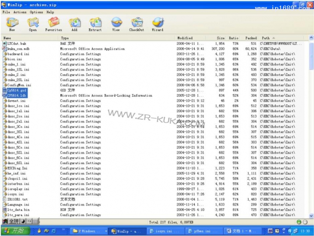Open the Favorites folder toolbar icon

53,24
